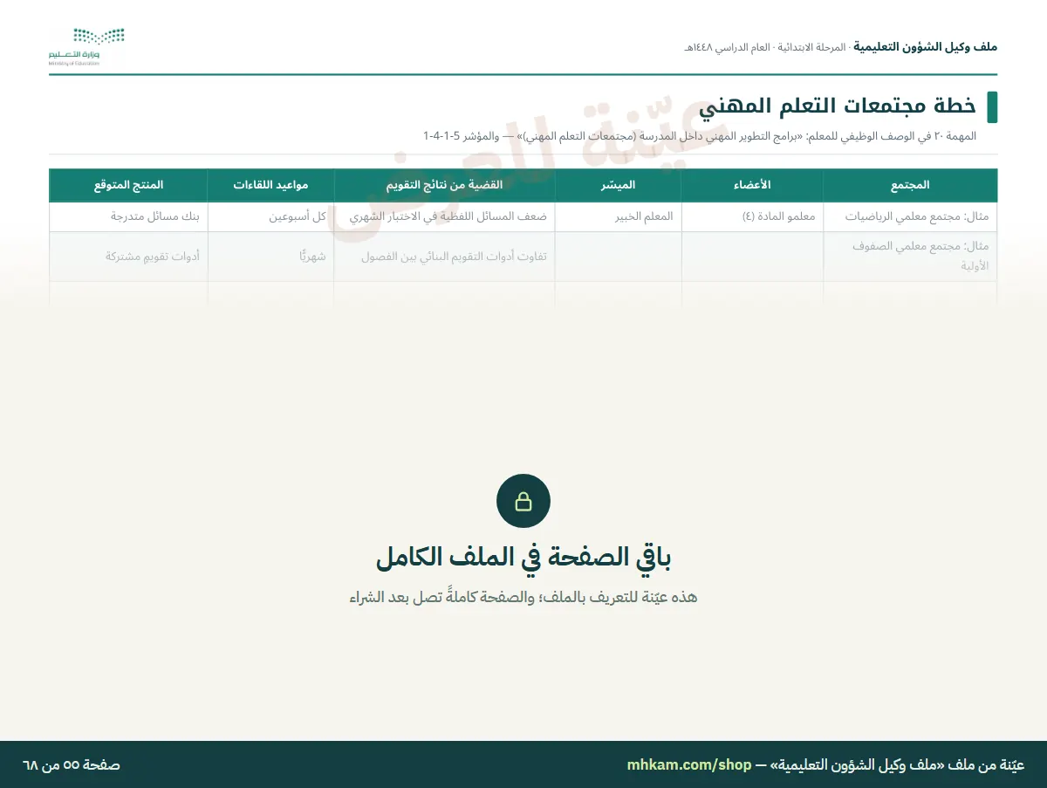
Task: Click the cell مثال: مجتمع معلمي الصفوف الأولية
Action: (x=910, y=257)
